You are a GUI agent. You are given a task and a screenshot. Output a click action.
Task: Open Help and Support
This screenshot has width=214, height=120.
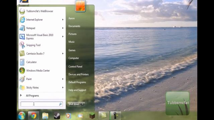tap(77, 90)
